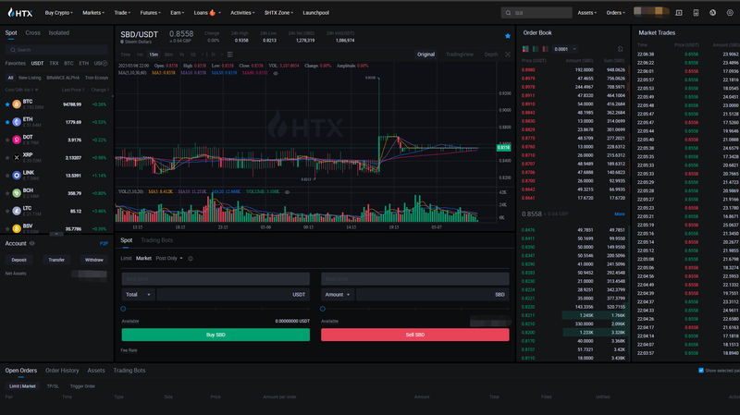Viewport: 740px width, 415px height.
Task: Select the Trigger Order filter
Action: point(82,386)
